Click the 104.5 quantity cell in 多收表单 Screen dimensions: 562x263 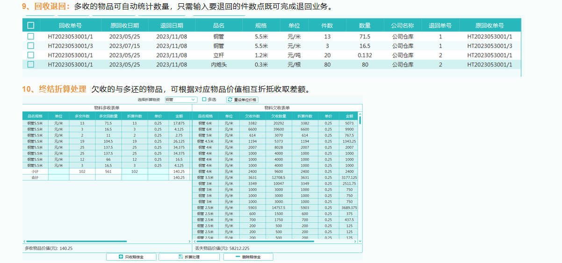(108, 141)
